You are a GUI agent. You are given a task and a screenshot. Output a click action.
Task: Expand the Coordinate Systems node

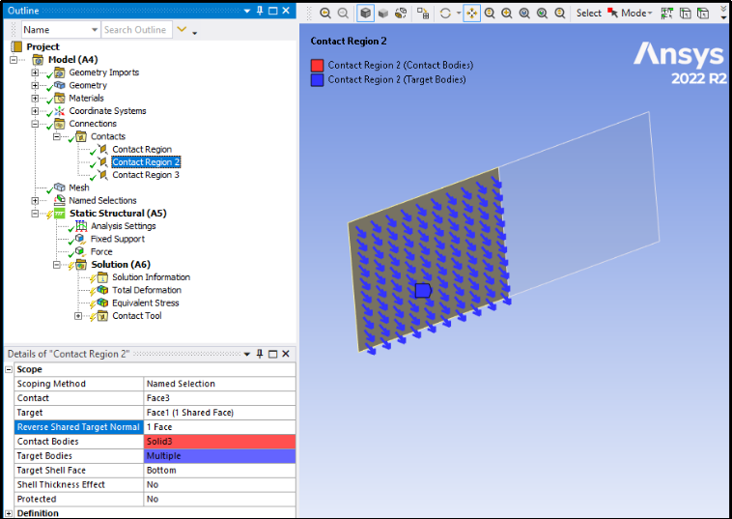tap(35, 111)
